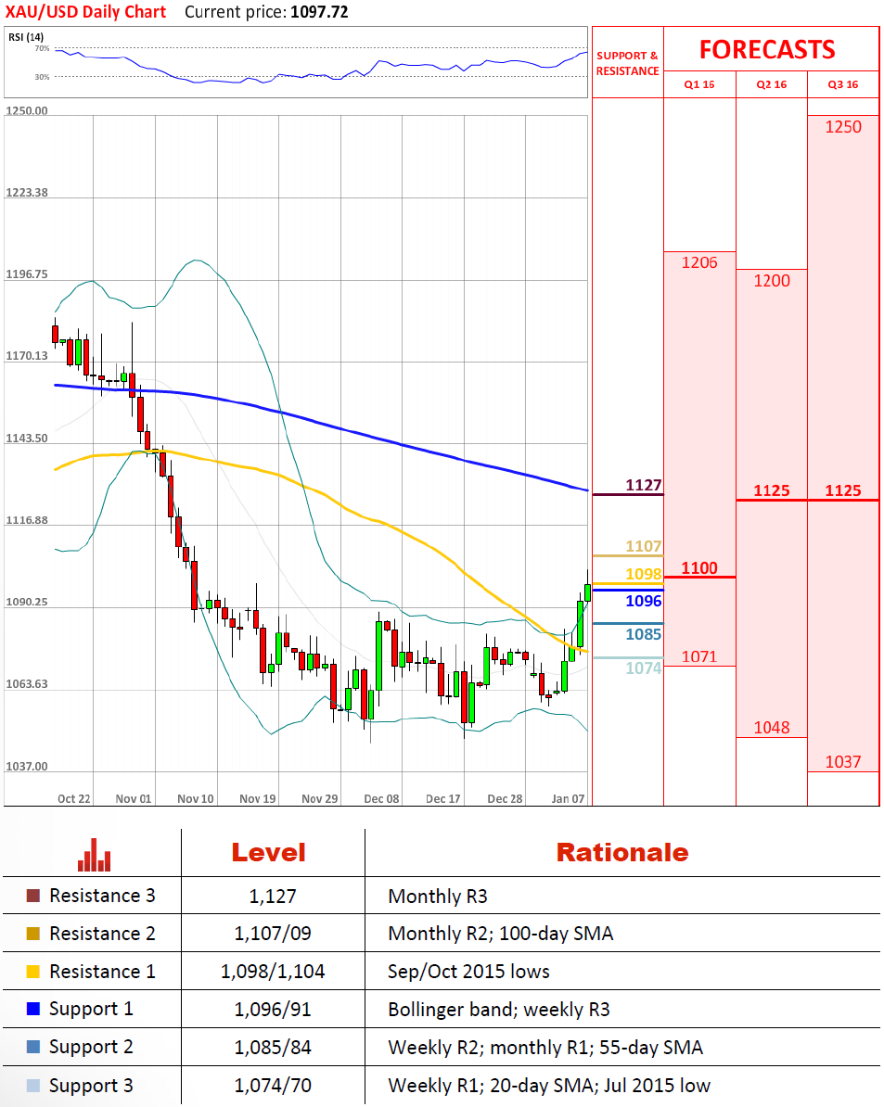Screen dimensions: 884x1107
Task: Click the 1127 resistance level marker
Action: (643, 485)
